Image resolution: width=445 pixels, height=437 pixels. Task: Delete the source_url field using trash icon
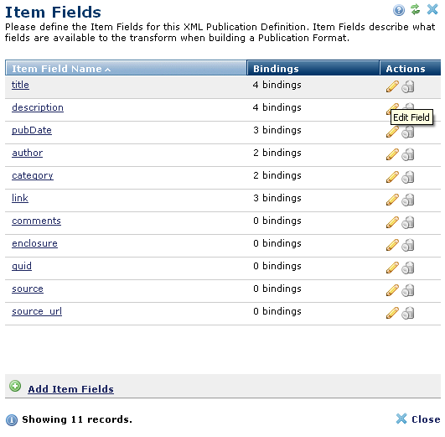[408, 313]
